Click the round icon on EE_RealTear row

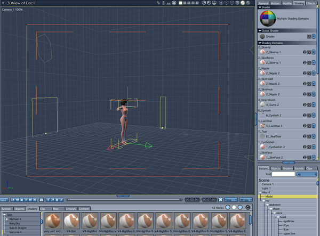[x=305, y=136]
